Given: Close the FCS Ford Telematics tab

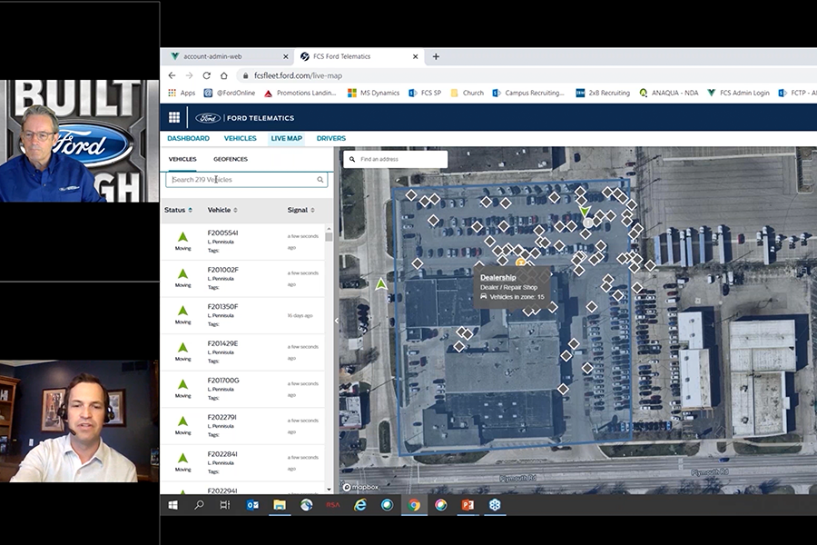Looking at the screenshot, I should tap(415, 56).
